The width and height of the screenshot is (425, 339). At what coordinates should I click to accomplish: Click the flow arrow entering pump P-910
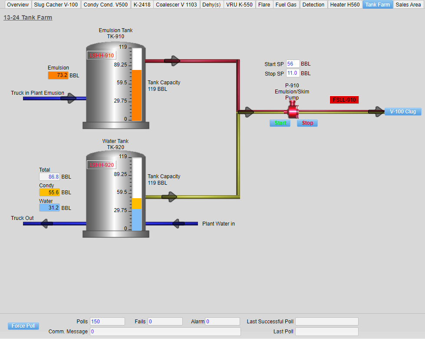[x=246, y=112]
